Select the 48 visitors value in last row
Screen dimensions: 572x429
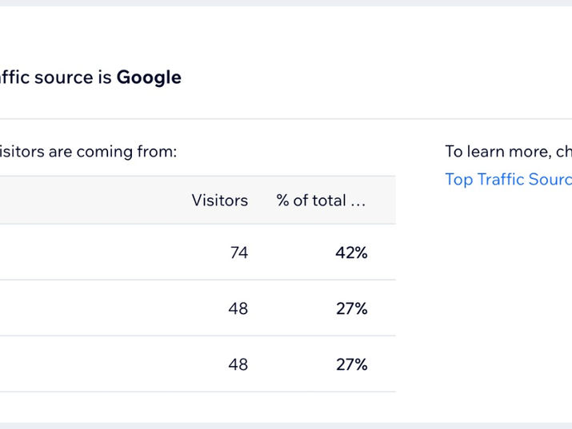(238, 364)
